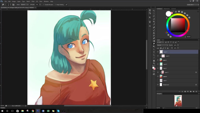Select the Eyedropper tool
This screenshot has height=113, width=200.
tap(154, 24)
